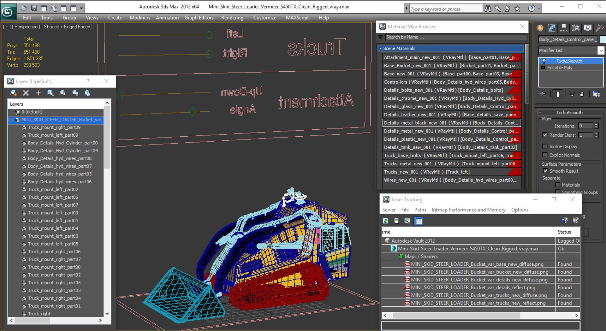Enable Separate by Materials checkbox

pyautogui.click(x=558, y=185)
